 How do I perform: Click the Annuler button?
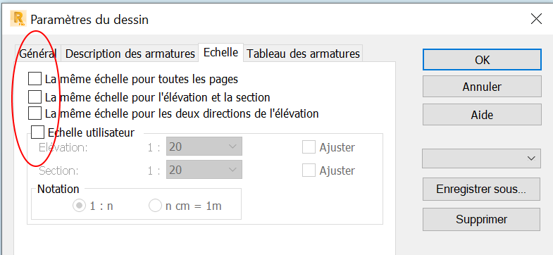[x=482, y=87]
